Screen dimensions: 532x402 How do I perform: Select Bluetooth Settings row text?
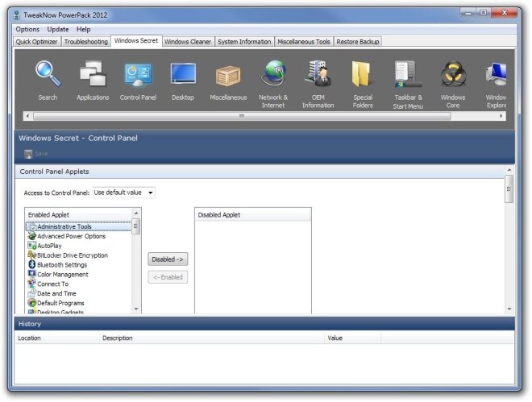click(62, 264)
